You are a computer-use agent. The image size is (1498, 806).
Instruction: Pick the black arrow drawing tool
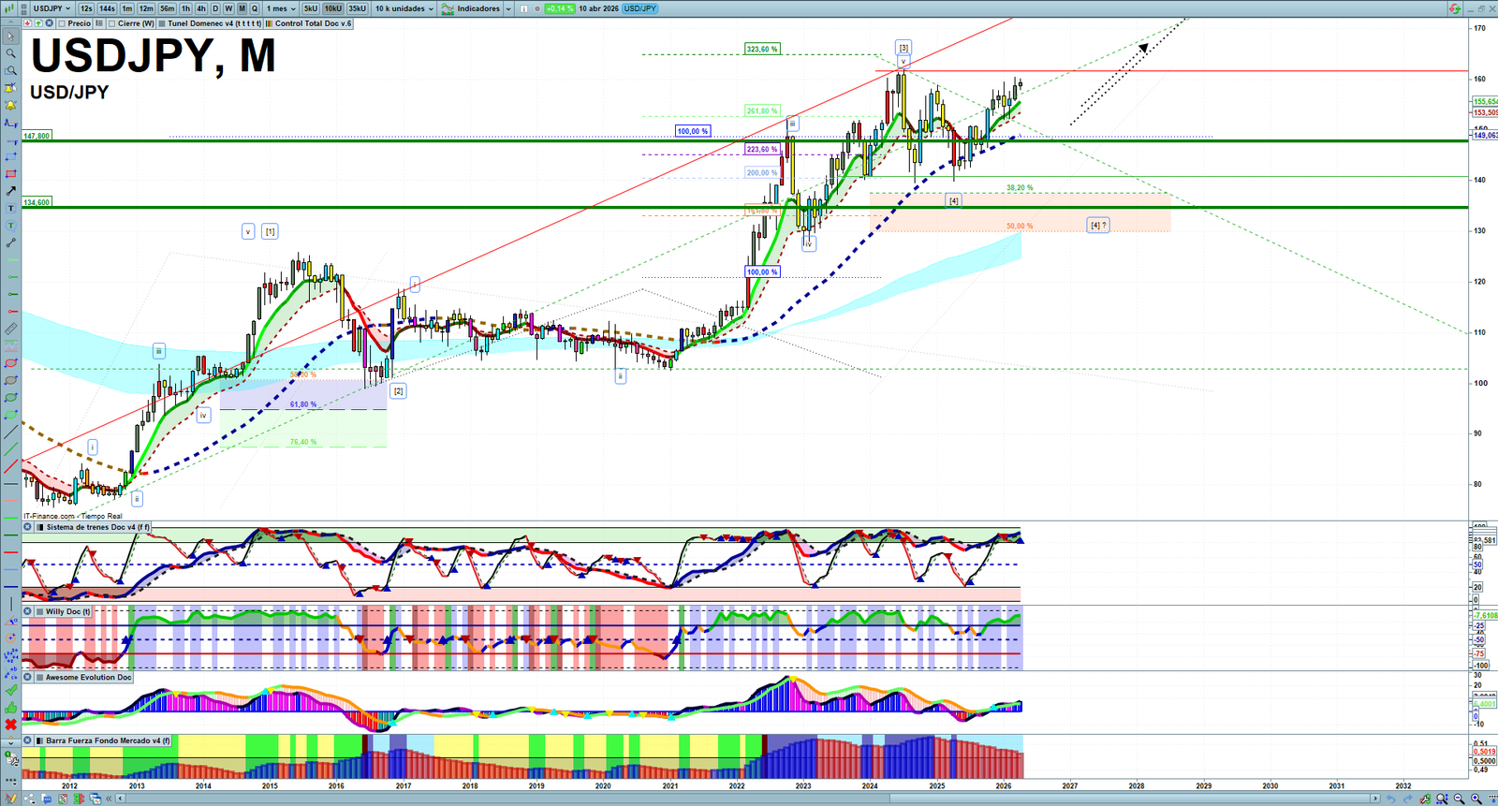coord(11,191)
